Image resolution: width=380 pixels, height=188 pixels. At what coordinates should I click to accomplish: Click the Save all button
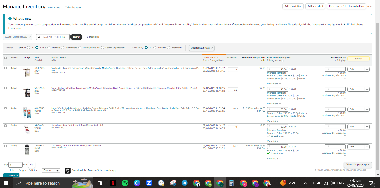[359, 59]
